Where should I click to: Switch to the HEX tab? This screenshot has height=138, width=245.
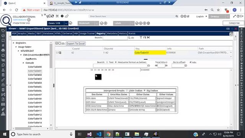click(76, 33)
